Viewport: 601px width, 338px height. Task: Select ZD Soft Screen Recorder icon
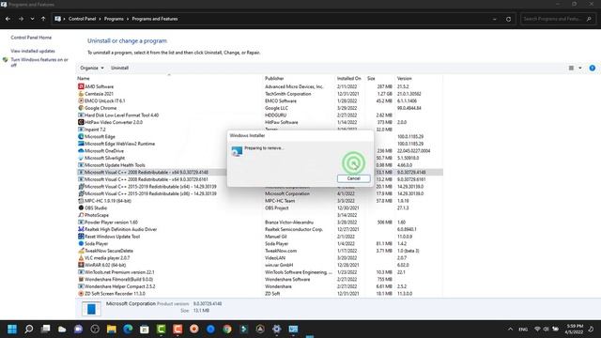pyautogui.click(x=81, y=294)
